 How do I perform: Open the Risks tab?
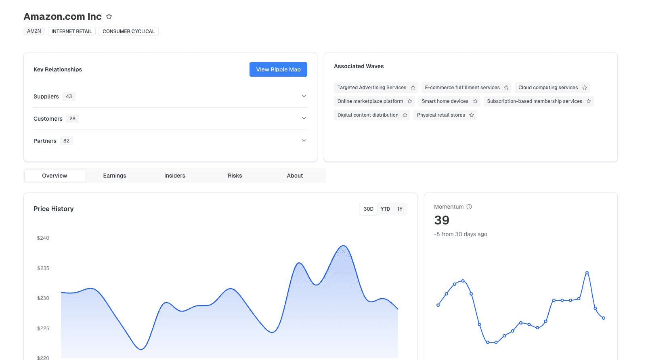pyautogui.click(x=235, y=176)
